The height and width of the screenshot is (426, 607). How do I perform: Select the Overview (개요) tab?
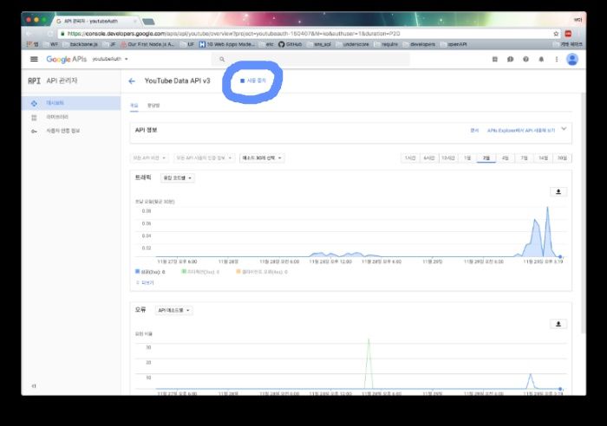pos(134,106)
